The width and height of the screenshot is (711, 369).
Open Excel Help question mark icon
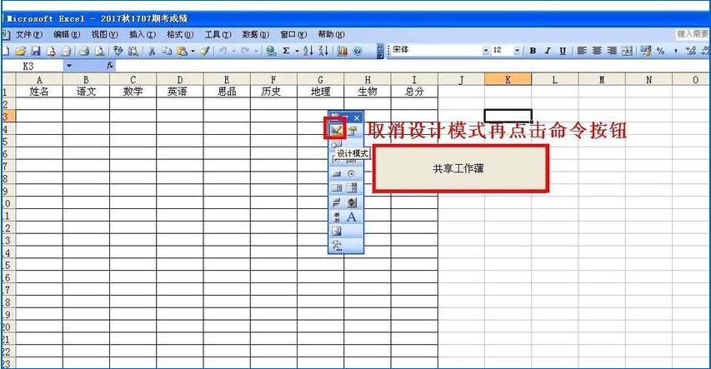pos(358,51)
